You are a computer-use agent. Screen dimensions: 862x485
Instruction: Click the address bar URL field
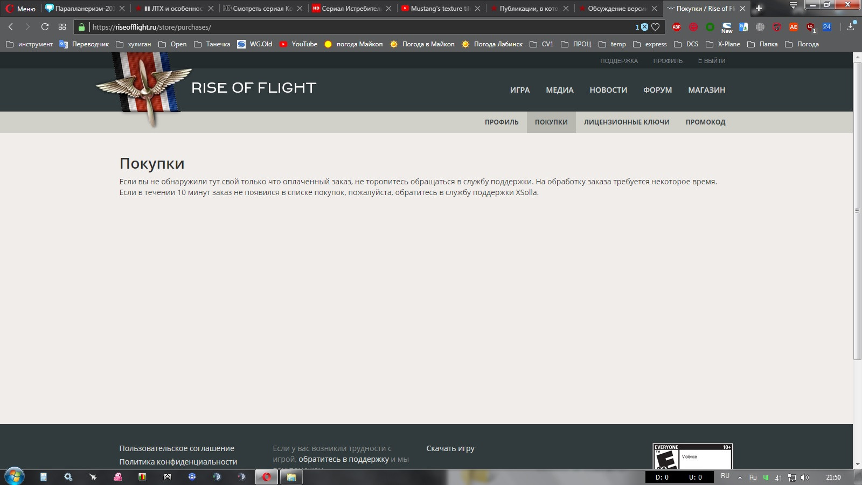tap(361, 27)
